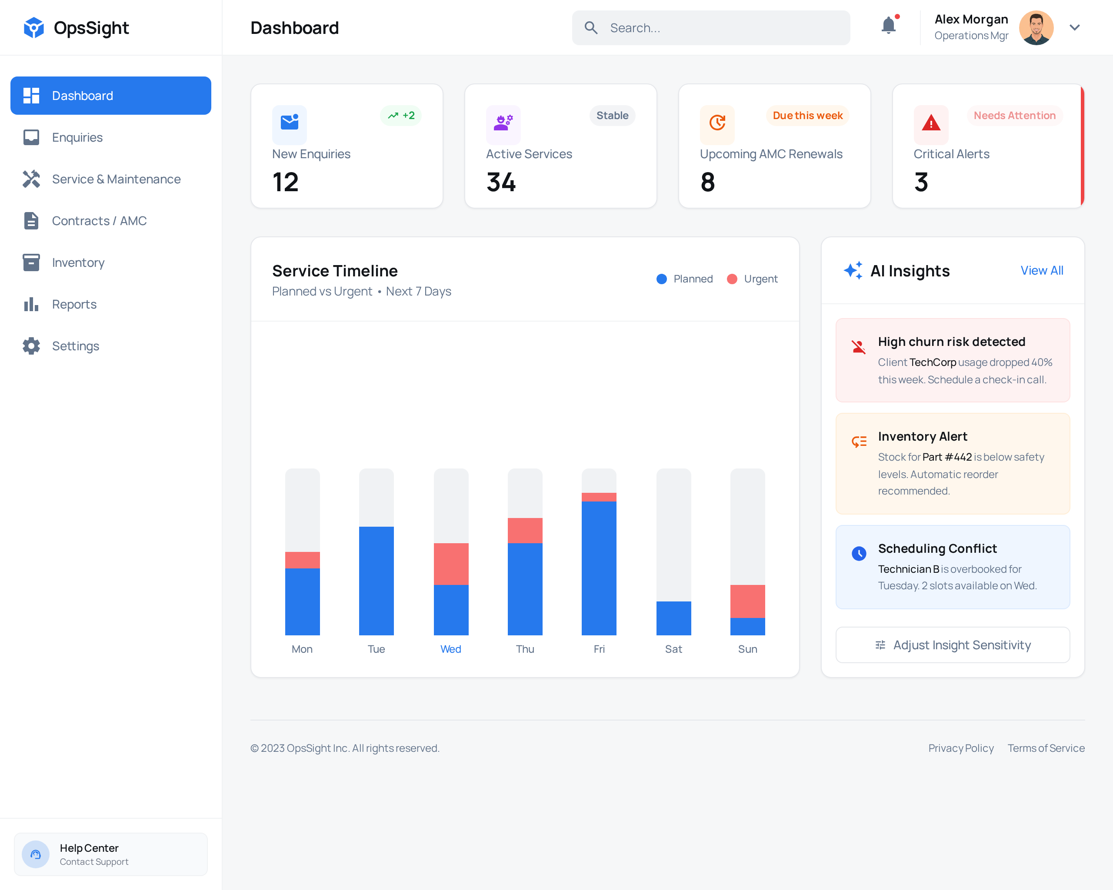This screenshot has height=890, width=1113.
Task: Click the Planned legend blue dot
Action: click(661, 279)
